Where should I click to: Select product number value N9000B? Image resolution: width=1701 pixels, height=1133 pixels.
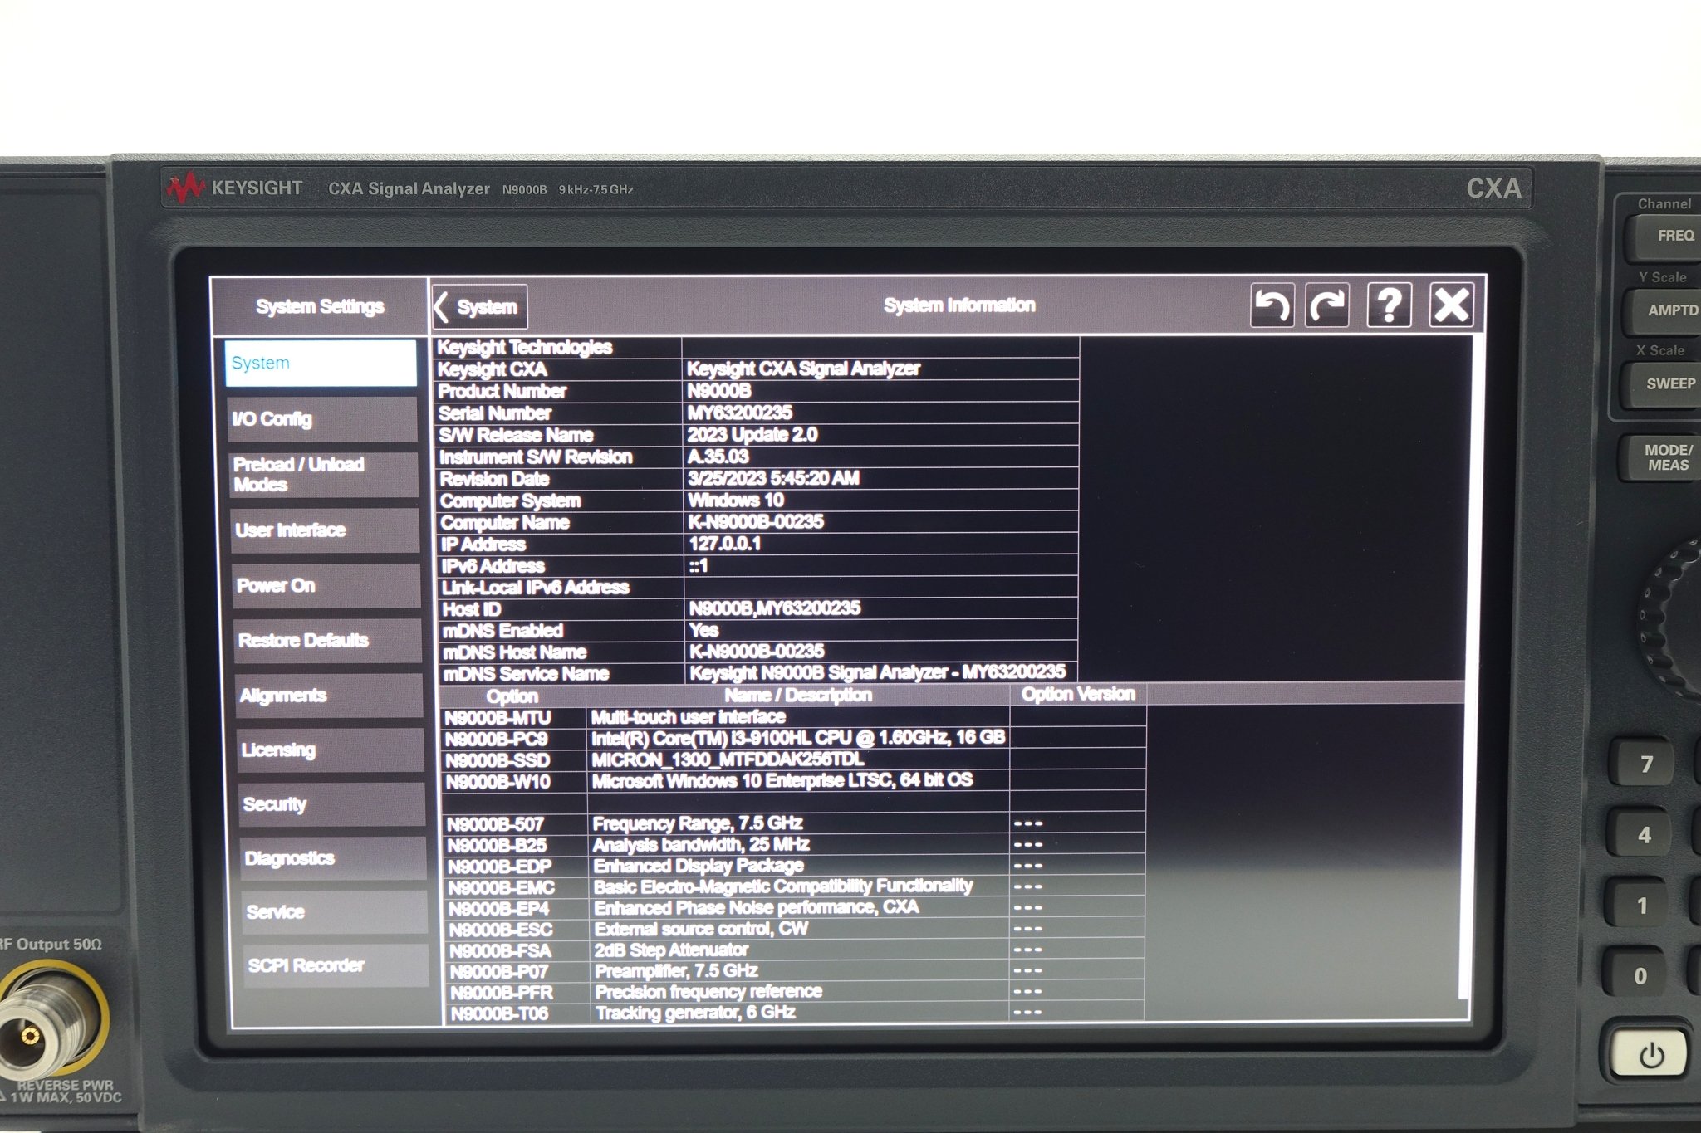[x=718, y=391]
